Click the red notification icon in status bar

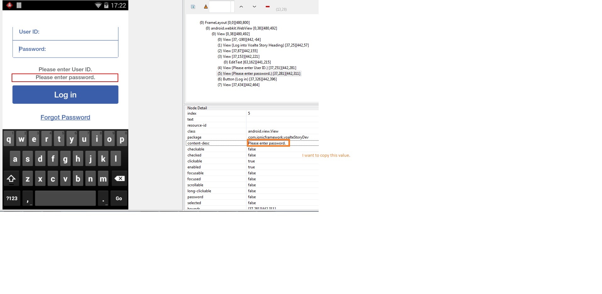tap(9, 5)
